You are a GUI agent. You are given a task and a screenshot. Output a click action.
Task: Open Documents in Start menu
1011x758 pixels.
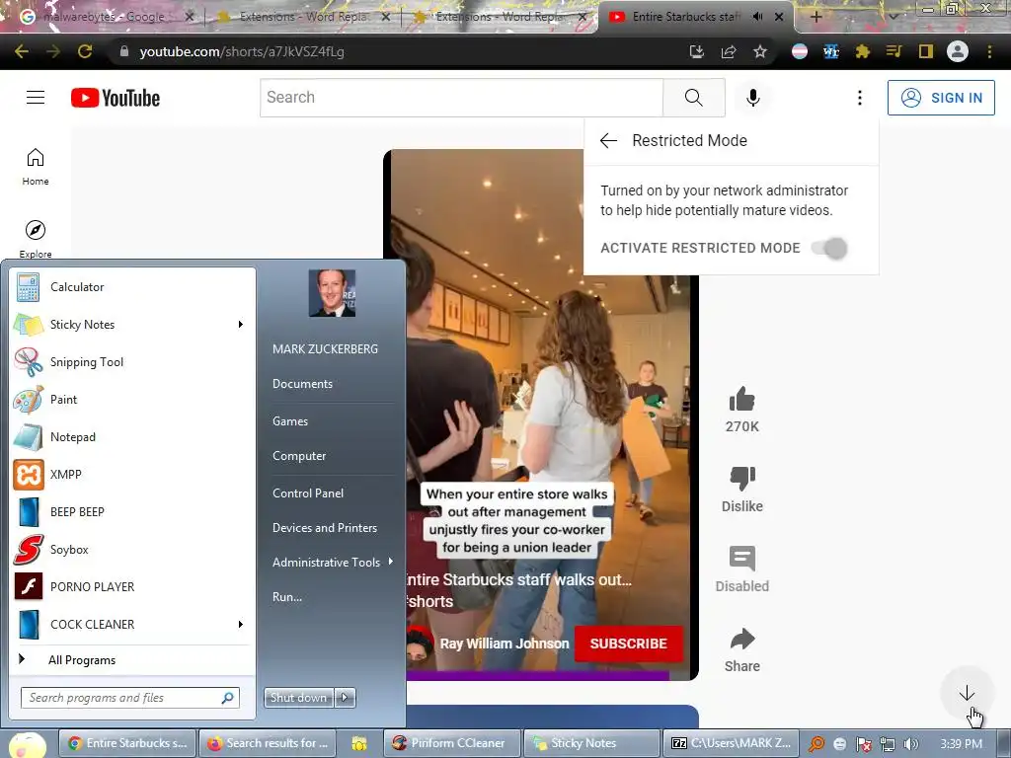click(302, 384)
